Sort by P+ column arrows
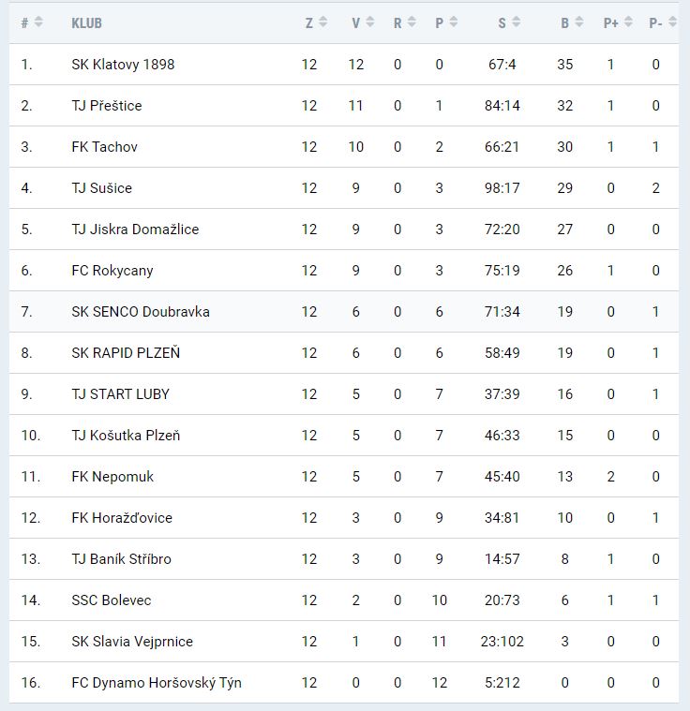Image resolution: width=690 pixels, height=711 pixels. pos(628,22)
